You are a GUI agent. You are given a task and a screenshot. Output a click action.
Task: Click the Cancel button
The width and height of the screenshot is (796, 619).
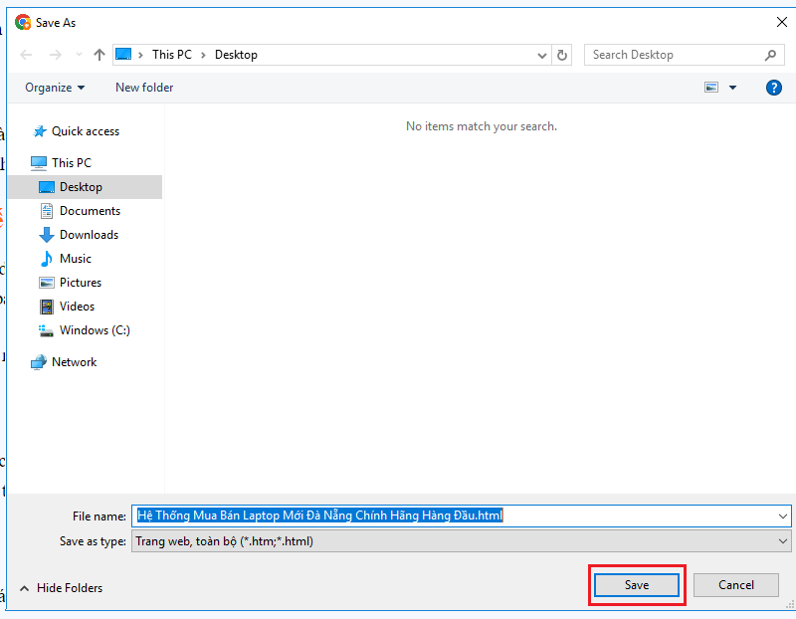point(736,585)
